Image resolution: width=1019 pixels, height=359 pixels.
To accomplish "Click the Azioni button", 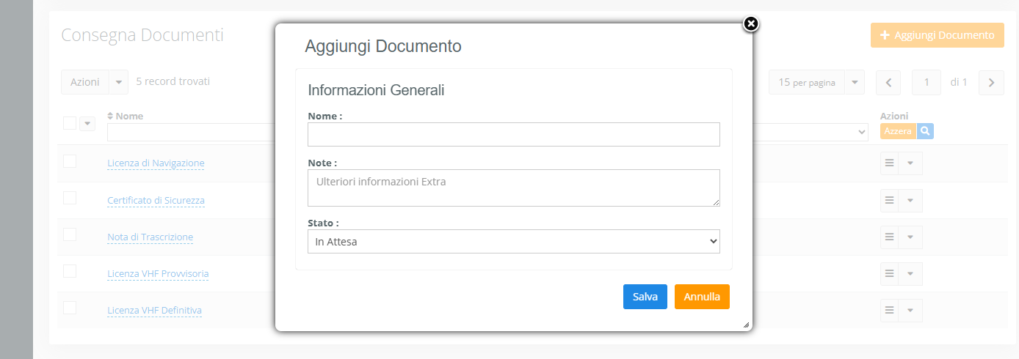I will pos(85,82).
